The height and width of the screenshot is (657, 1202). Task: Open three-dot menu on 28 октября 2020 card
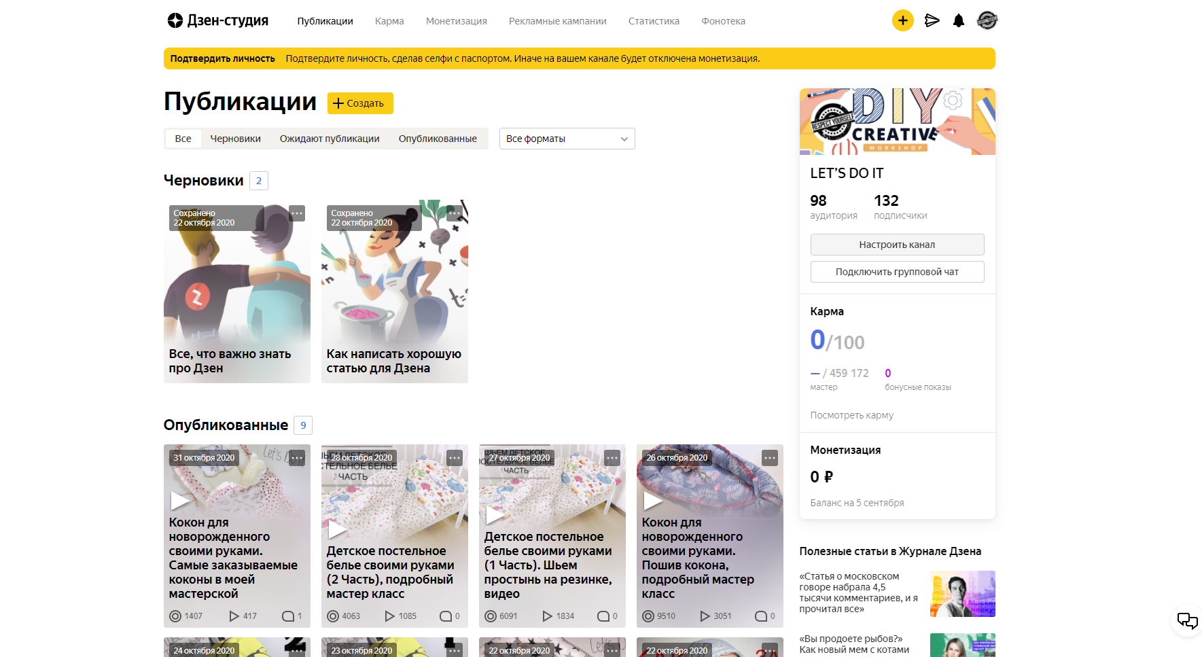pos(455,458)
